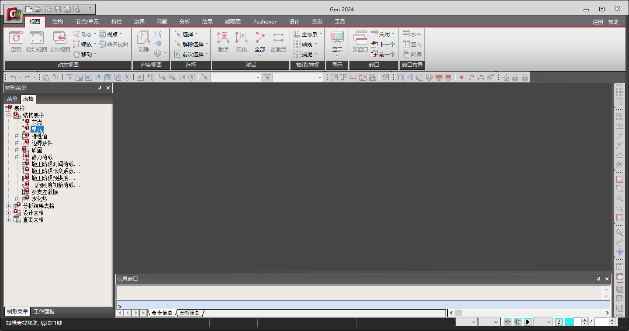Viewport: 629px width, 331px height.
Task: Open the Pushover ribbon tab
Action: [265, 21]
